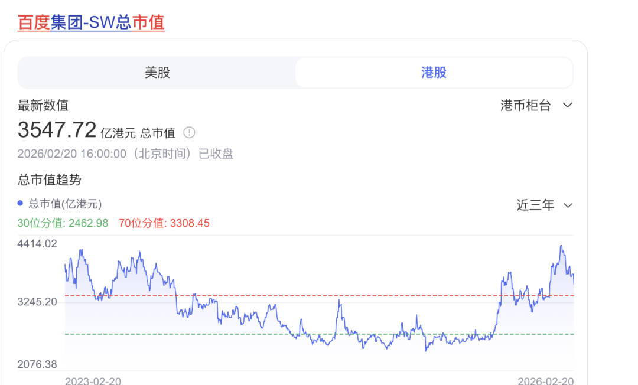Select the 港股 tab

[x=434, y=73]
